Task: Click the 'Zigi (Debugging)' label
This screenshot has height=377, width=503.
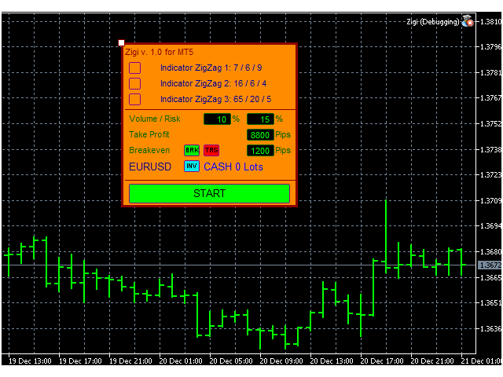Action: point(433,22)
